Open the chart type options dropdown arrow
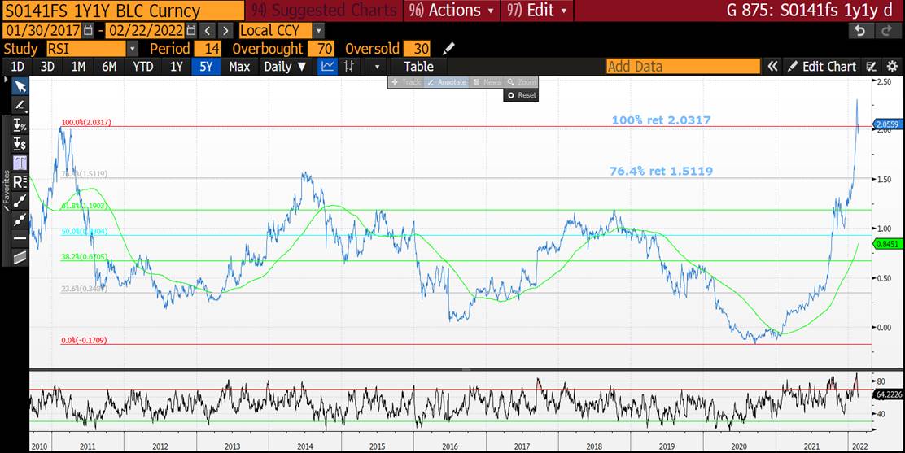905x453 pixels. click(x=377, y=67)
